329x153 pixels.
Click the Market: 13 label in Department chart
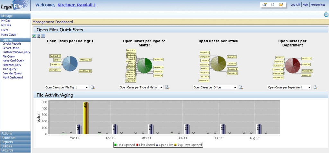(x=306, y=75)
